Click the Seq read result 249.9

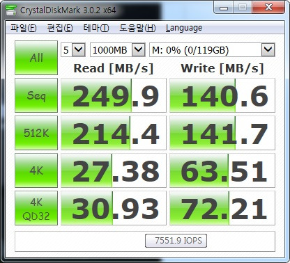point(114,95)
